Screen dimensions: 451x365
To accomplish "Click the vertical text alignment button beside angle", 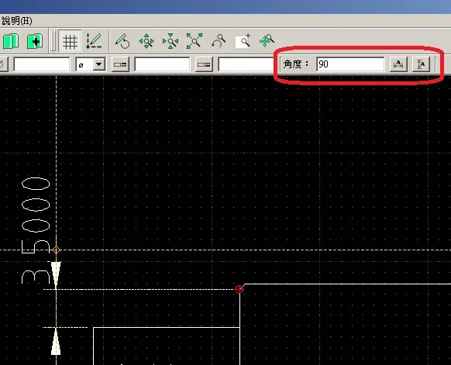I will point(421,64).
